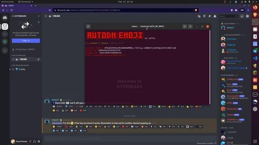Image resolution: width=259 pixels, height=145 pixels.
Task: Open terminal hamburger menu button
Action: click(x=190, y=27)
